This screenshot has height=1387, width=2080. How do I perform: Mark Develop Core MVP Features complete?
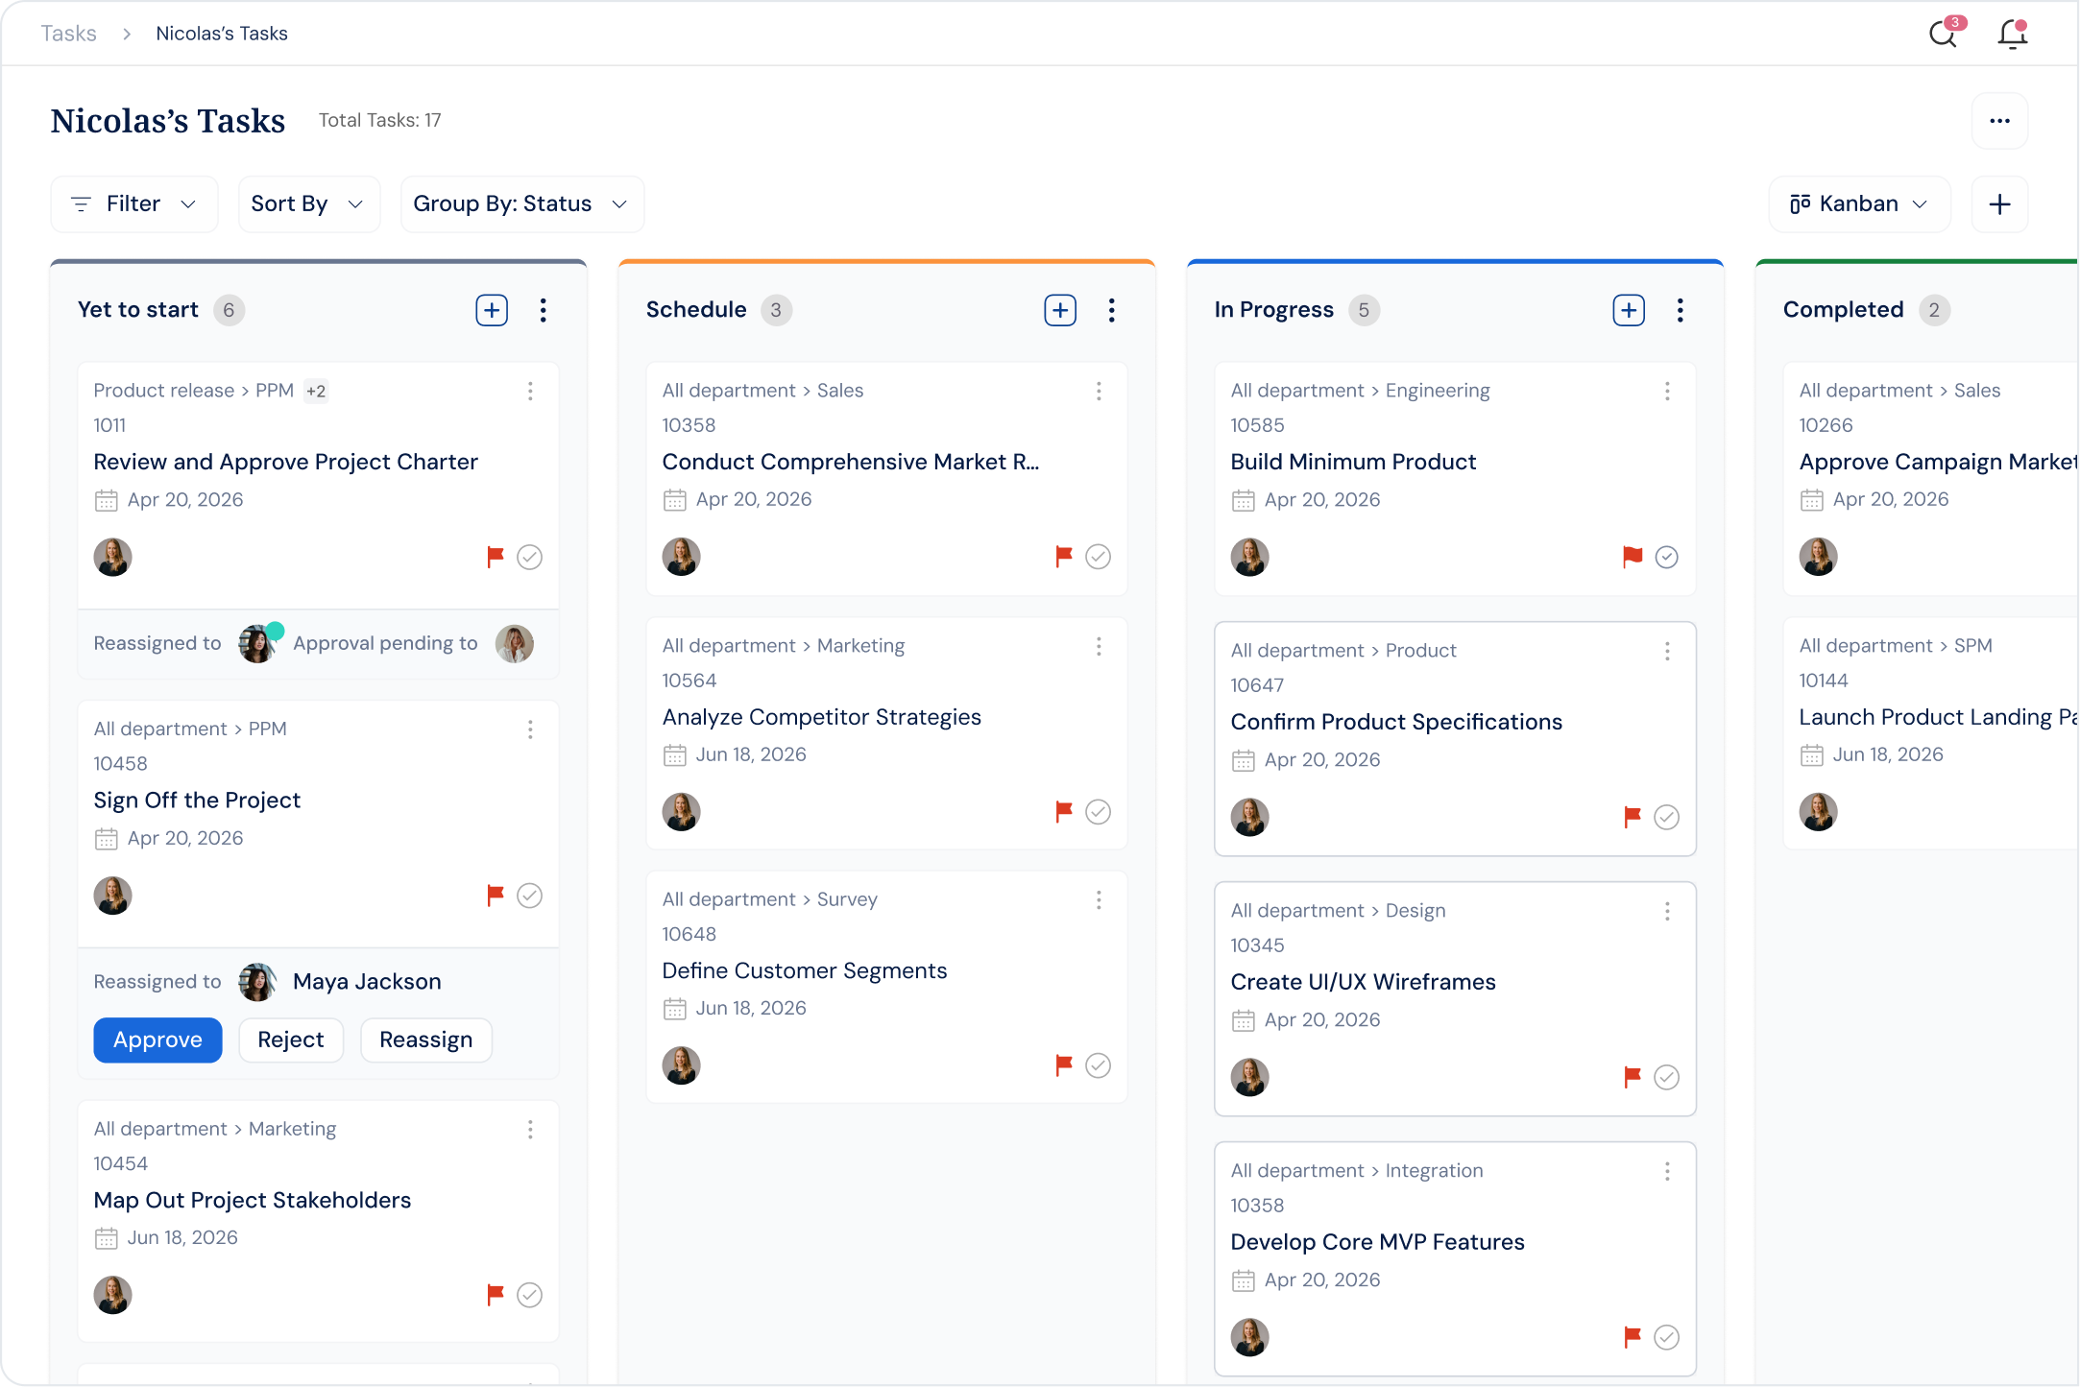pos(1667,1337)
